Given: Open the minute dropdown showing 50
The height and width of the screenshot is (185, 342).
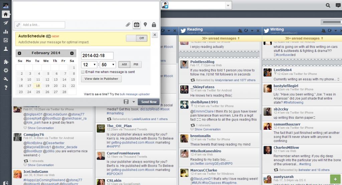Looking at the screenshot, I should tap(108, 65).
